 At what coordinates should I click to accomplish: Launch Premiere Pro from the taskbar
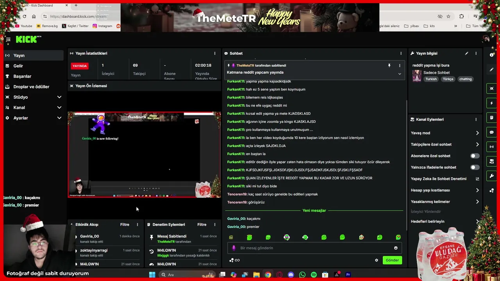point(348,275)
